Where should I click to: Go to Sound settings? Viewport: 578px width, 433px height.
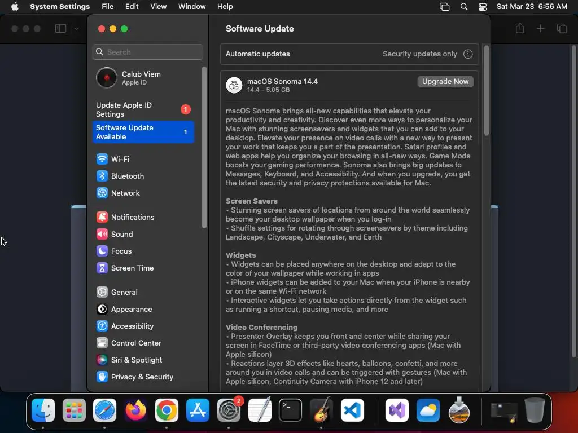(143, 234)
